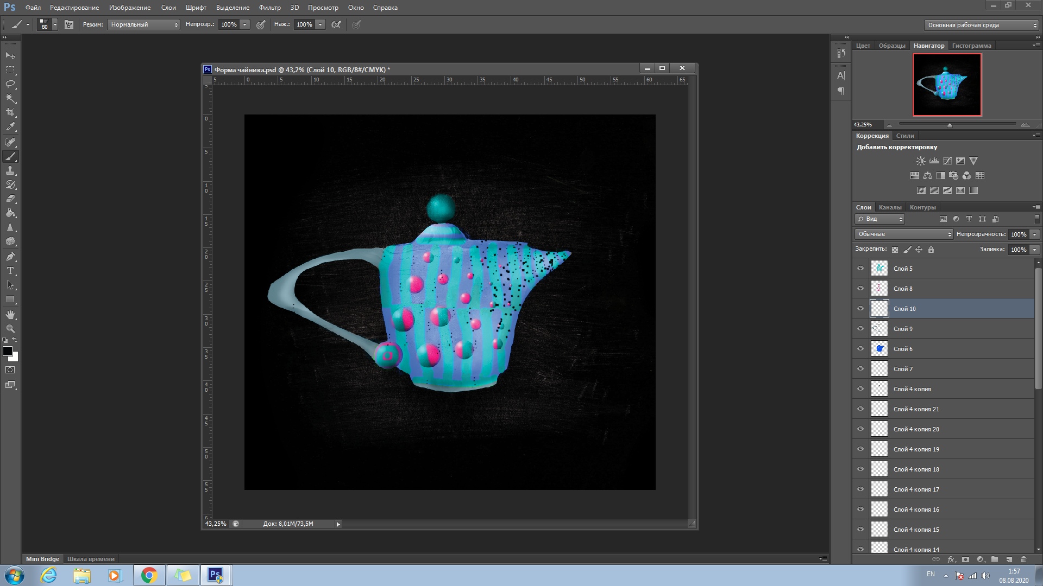Image resolution: width=1043 pixels, height=586 pixels.
Task: Add Brightness/Contrast adjustment icon
Action: click(921, 161)
